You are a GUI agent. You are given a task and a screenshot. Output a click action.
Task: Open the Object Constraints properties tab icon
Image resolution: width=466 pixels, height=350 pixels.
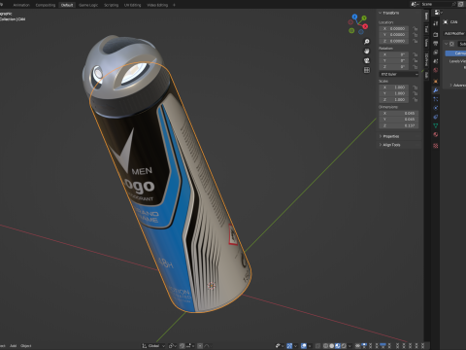coord(436,117)
